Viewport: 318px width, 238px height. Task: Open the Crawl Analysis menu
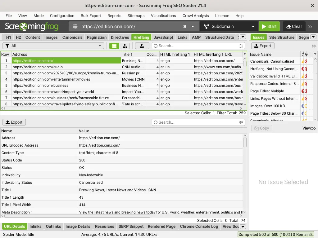tap(195, 15)
